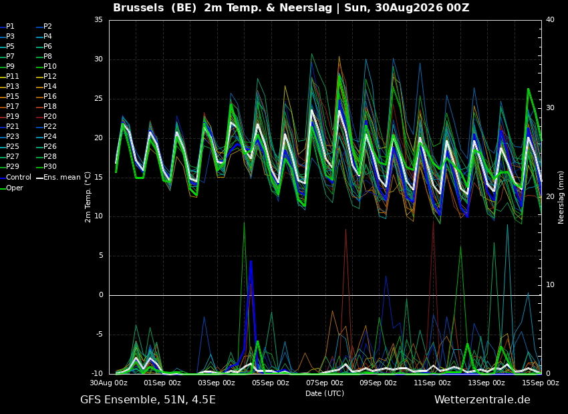
Task: Click the -5 temperature axis value
Action: coord(98,335)
